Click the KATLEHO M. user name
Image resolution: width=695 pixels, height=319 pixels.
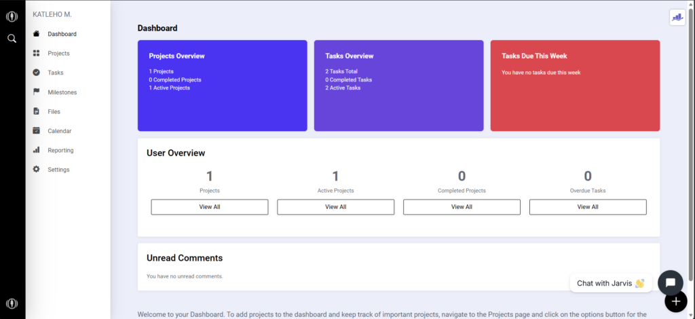coord(52,15)
